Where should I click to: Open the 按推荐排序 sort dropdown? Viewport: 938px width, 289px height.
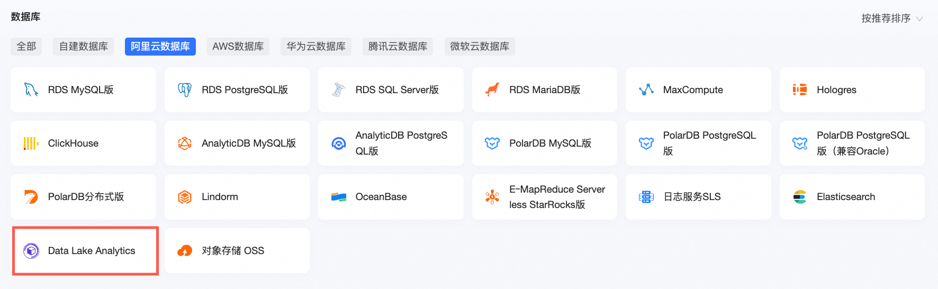pos(892,19)
